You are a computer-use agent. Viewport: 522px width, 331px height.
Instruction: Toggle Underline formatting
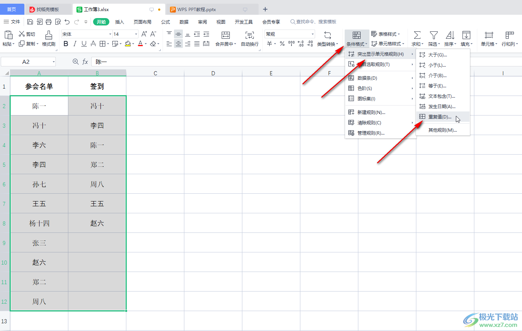(x=84, y=44)
